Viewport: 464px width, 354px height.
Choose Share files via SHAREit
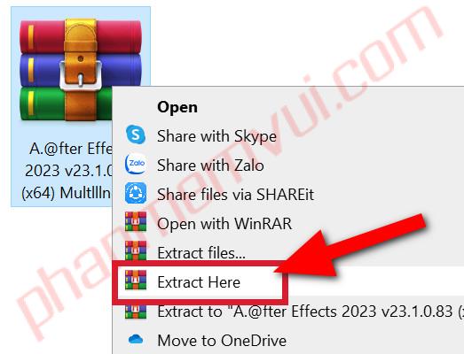(x=235, y=195)
